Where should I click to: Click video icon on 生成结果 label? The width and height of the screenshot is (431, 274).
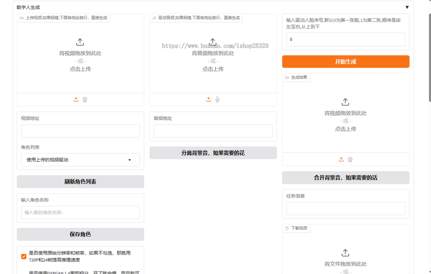[x=287, y=77]
